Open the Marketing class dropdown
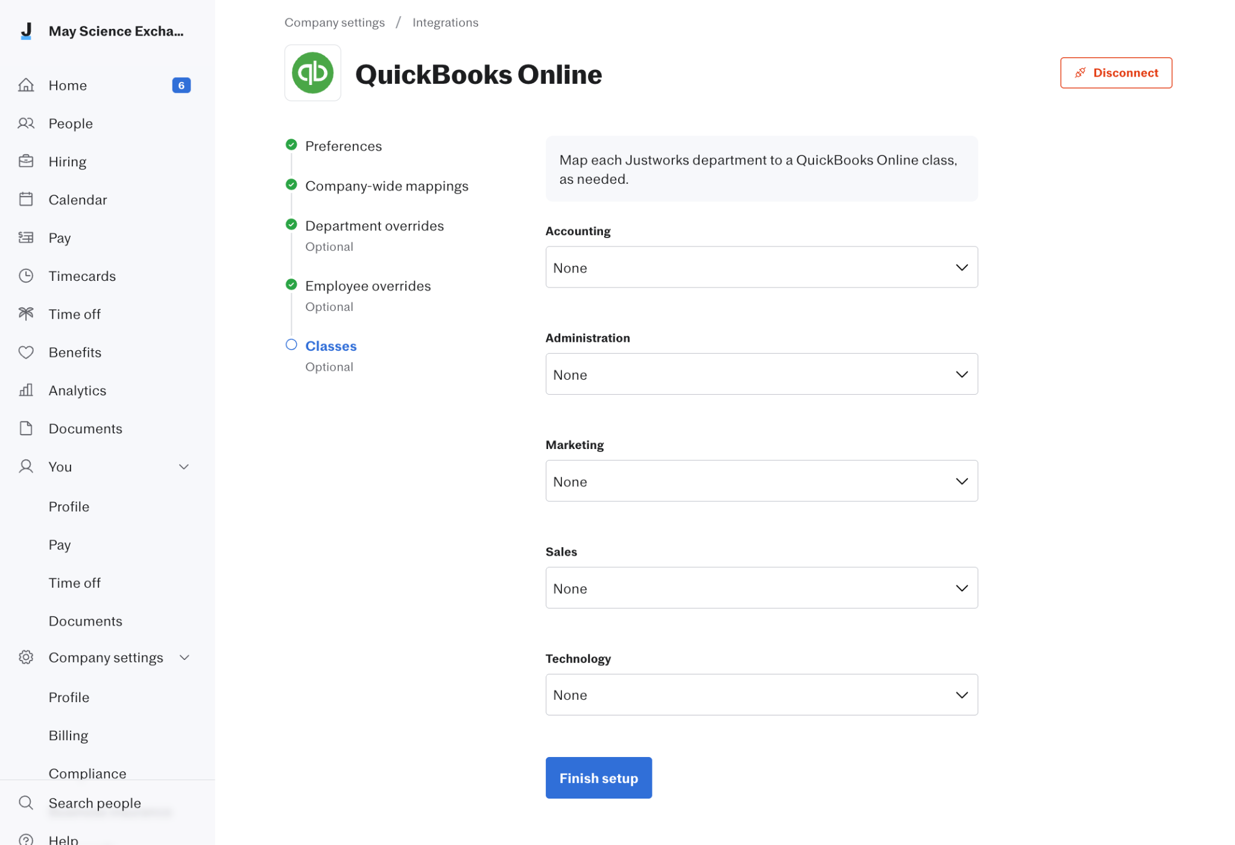 (x=761, y=481)
